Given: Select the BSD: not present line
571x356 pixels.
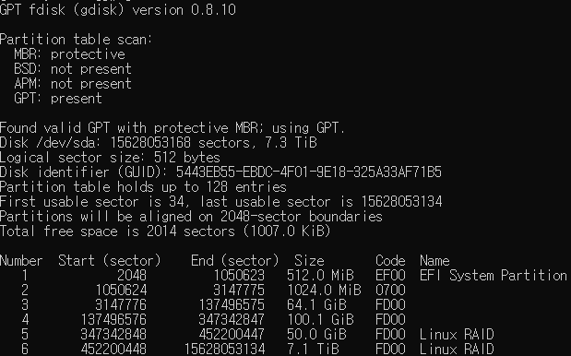Looking at the screenshot, I should [x=73, y=69].
